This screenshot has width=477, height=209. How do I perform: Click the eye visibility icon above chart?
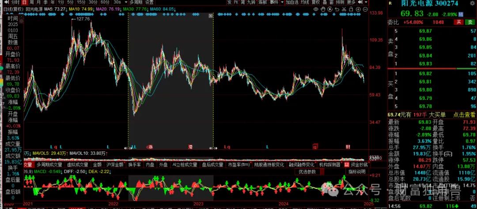pos(316,9)
